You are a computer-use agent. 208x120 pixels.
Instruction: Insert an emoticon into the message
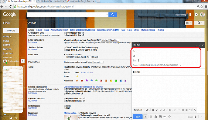coord(170,117)
